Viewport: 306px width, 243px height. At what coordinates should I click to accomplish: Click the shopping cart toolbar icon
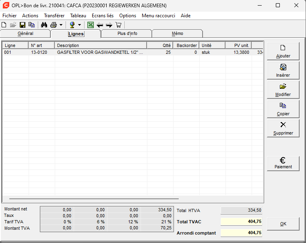click(x=118, y=25)
